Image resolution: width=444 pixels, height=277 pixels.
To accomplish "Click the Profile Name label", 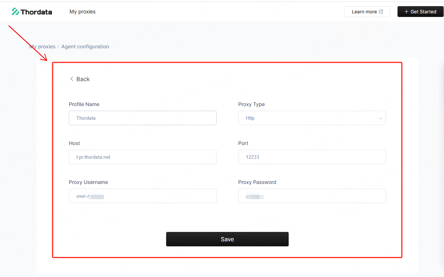I will tap(84, 104).
